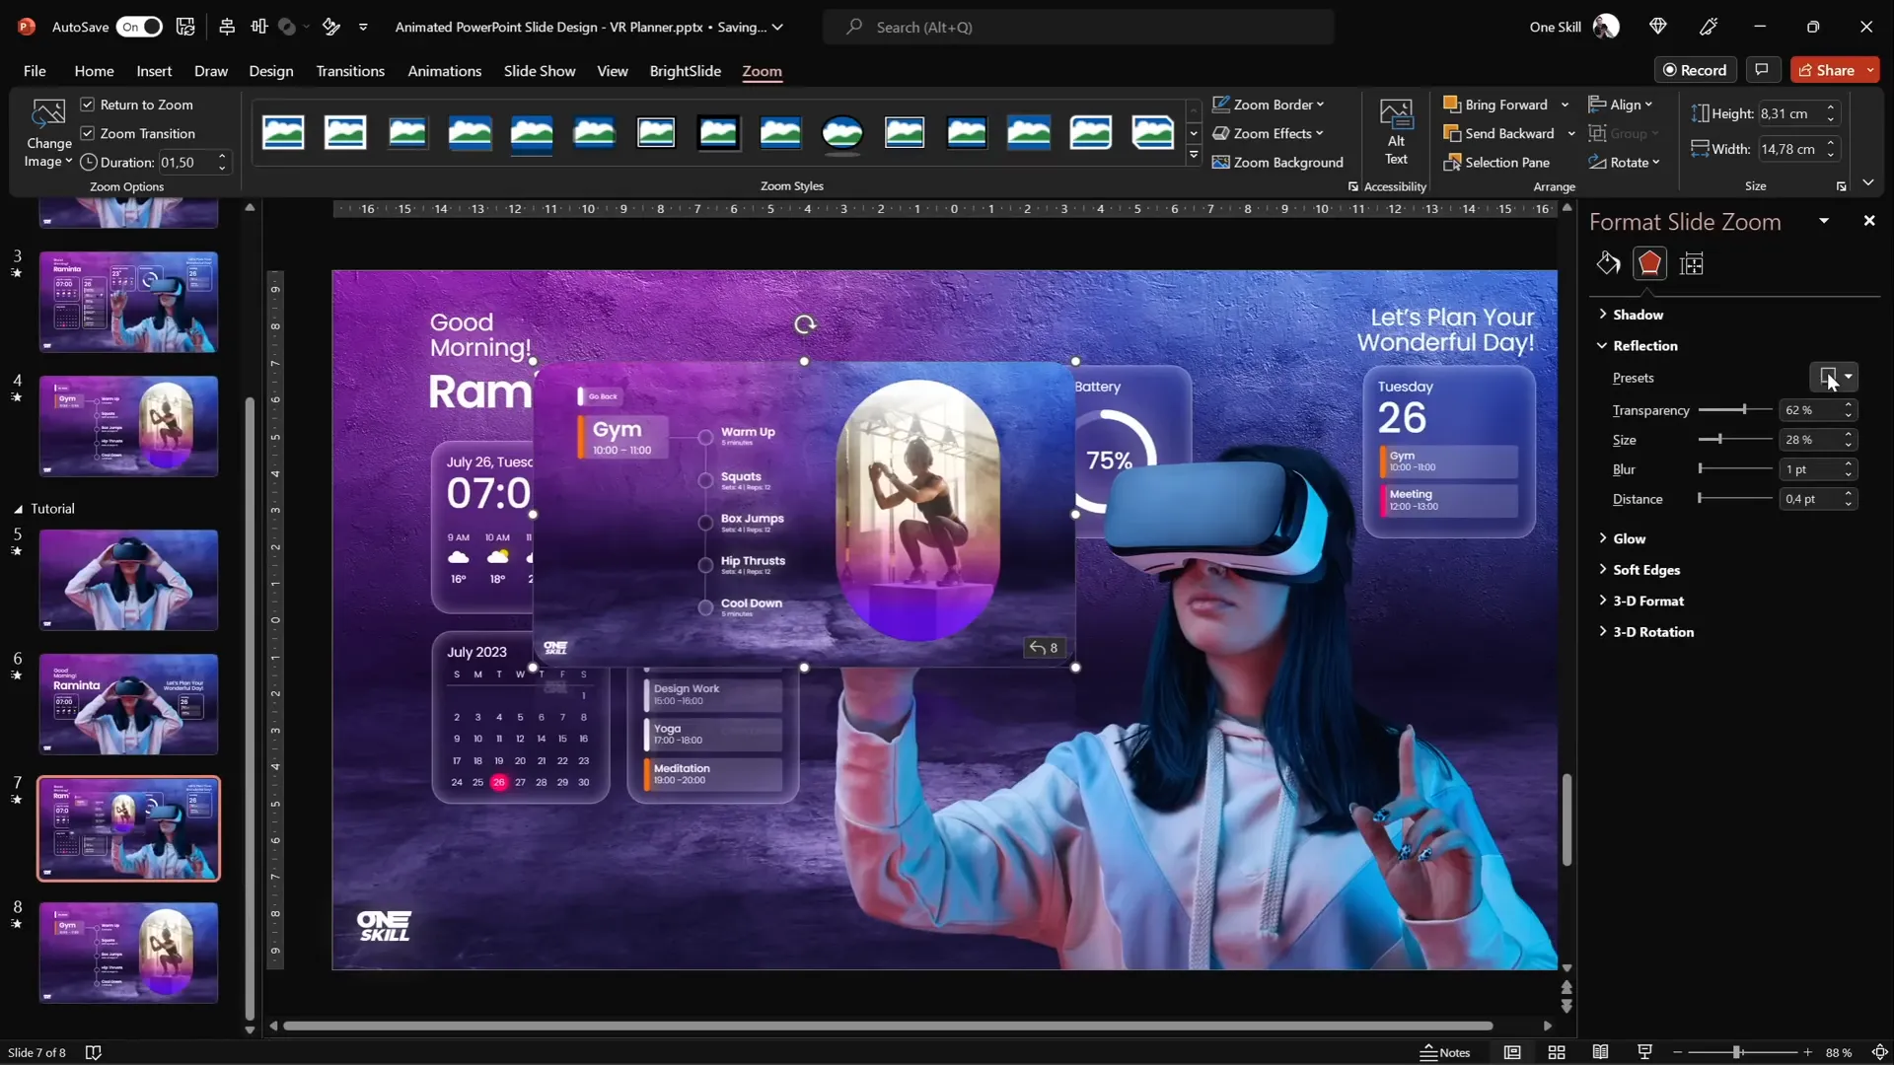The image size is (1894, 1065).
Task: Open the Rotate dropdown
Action: point(1625,162)
